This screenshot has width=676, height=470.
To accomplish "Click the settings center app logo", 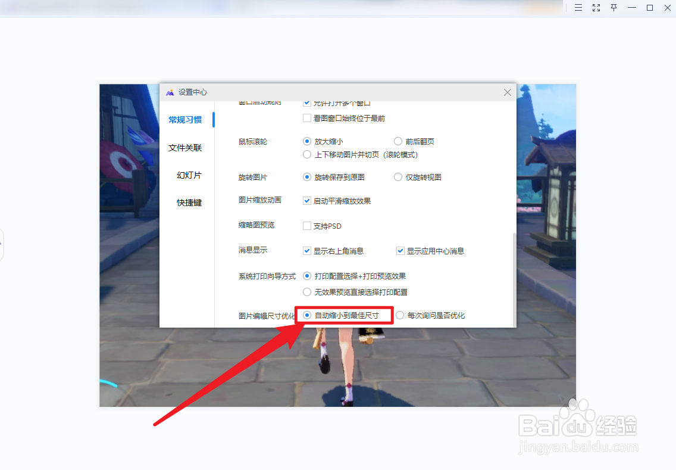I will click(170, 92).
